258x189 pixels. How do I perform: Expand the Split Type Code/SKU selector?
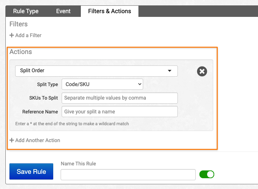pos(102,84)
